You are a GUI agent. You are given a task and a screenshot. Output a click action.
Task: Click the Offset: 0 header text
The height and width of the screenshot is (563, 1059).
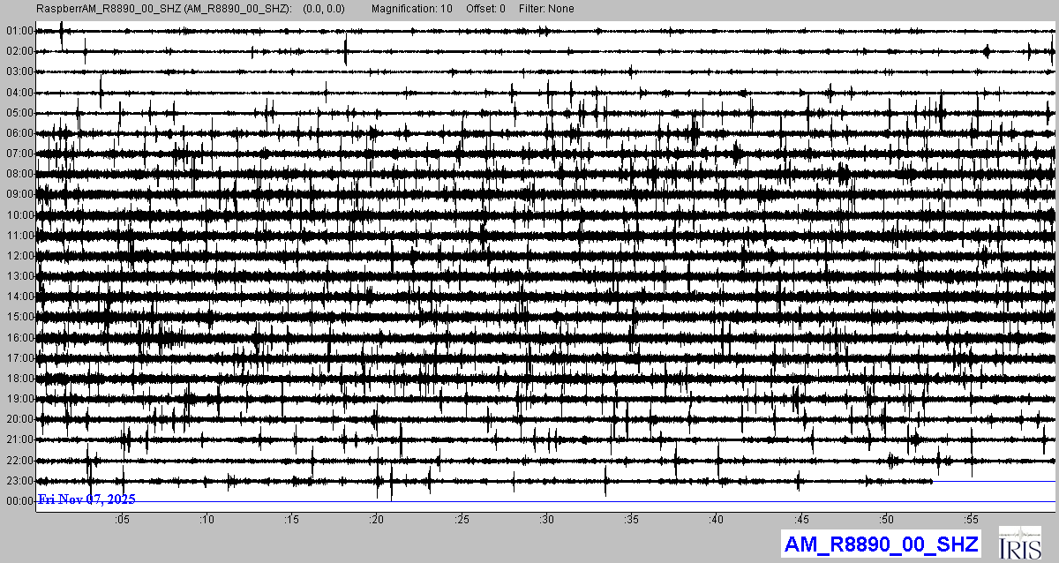[485, 9]
